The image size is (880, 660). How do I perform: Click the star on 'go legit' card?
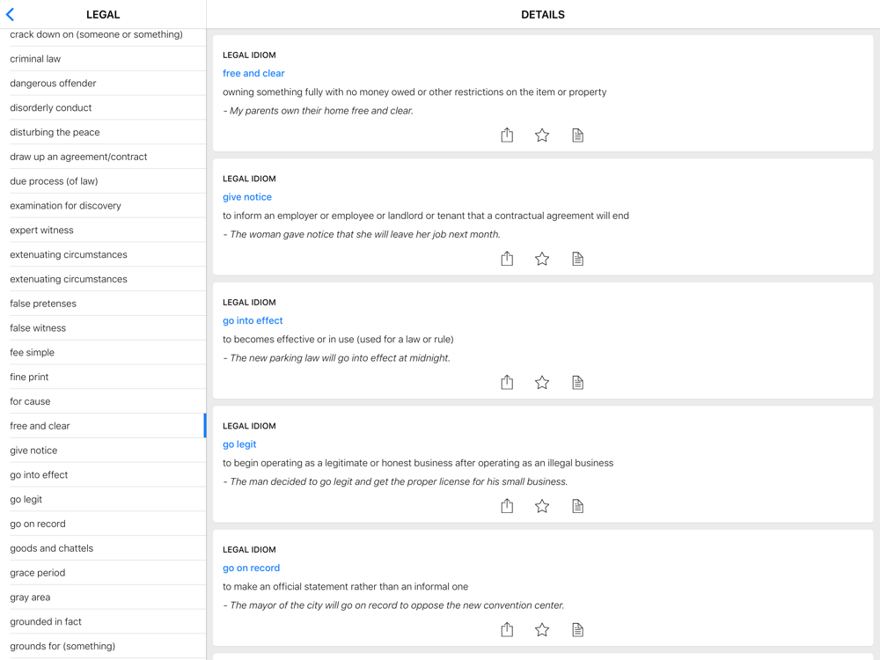coord(542,506)
